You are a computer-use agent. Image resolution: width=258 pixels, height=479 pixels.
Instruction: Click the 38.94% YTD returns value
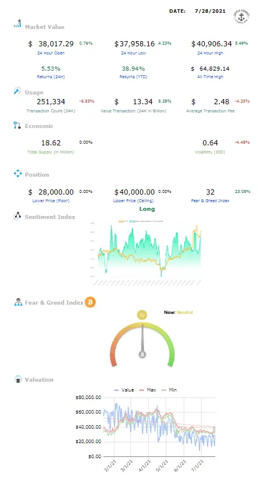(133, 68)
